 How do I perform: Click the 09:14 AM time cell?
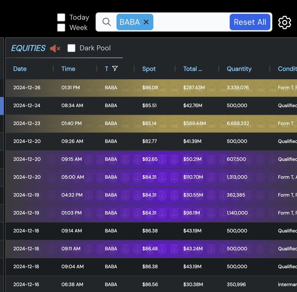pos(71,231)
